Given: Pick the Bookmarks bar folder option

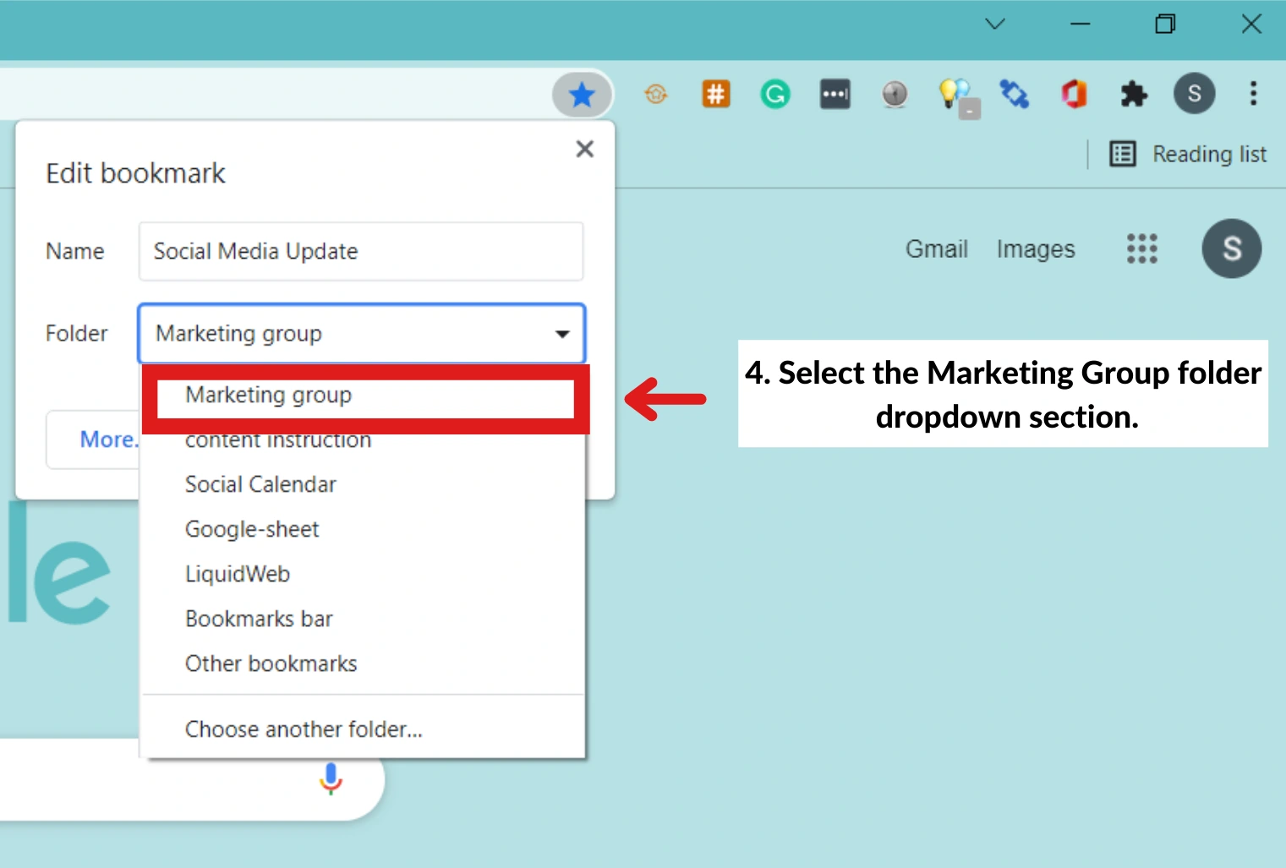Looking at the screenshot, I should [x=259, y=619].
